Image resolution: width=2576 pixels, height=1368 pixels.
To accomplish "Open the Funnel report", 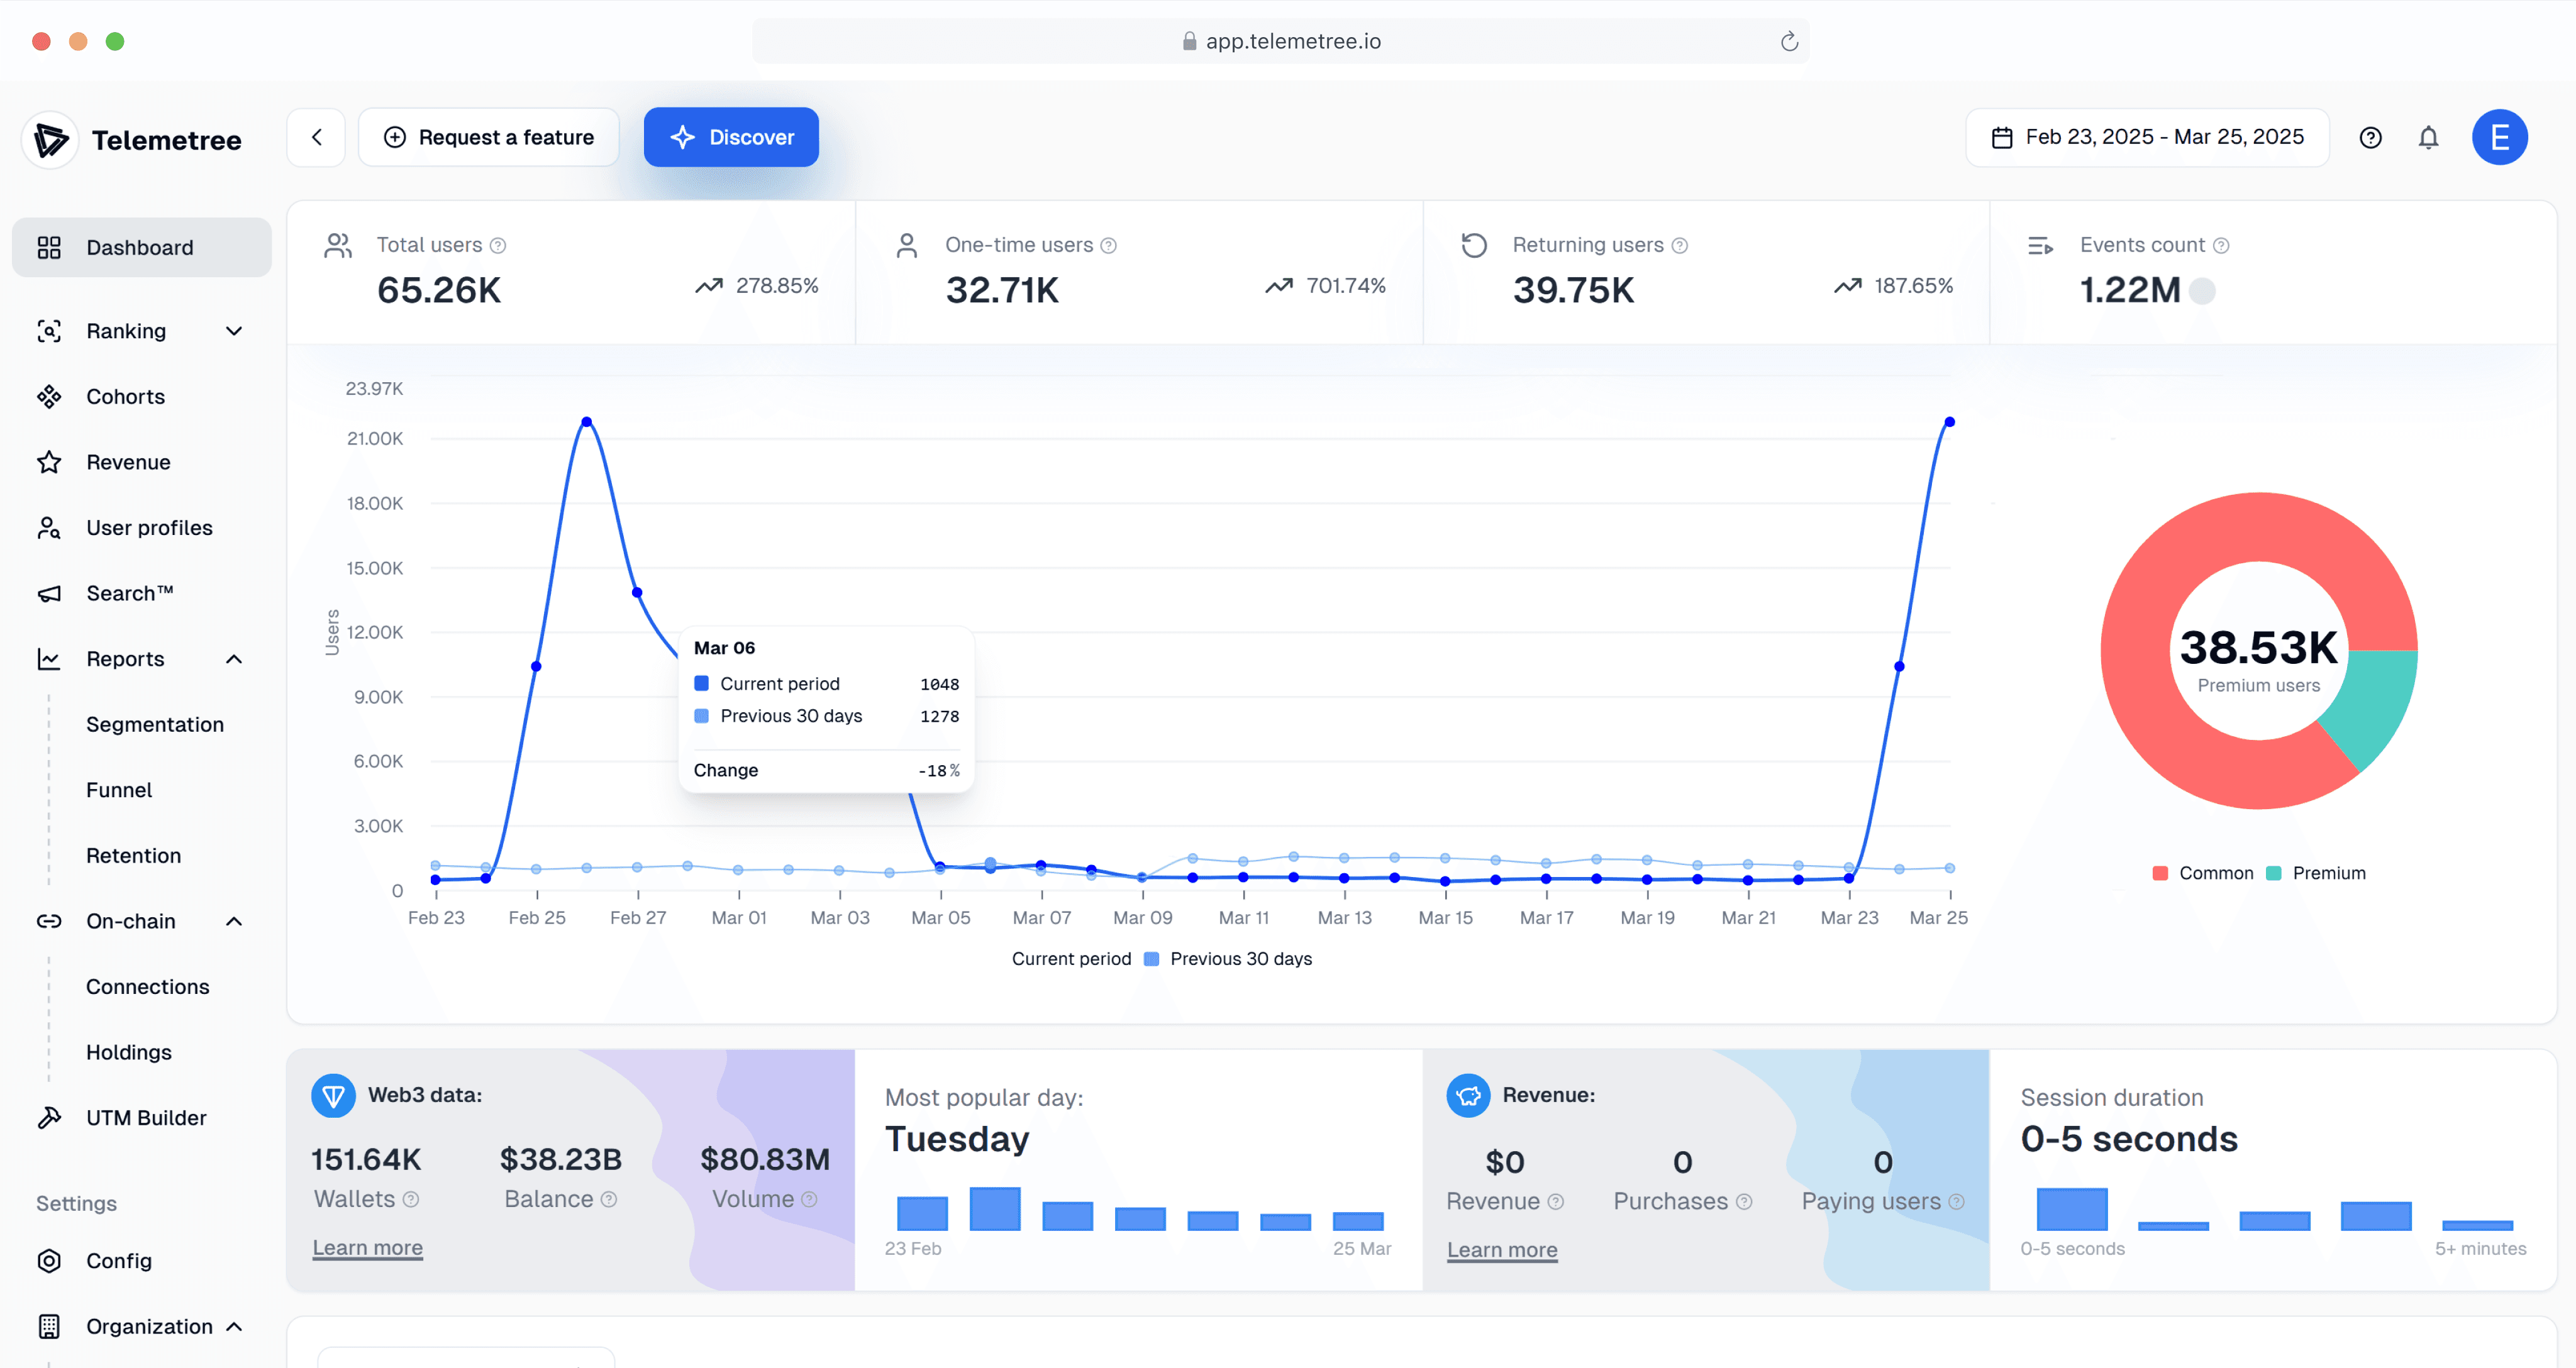I will [x=119, y=790].
